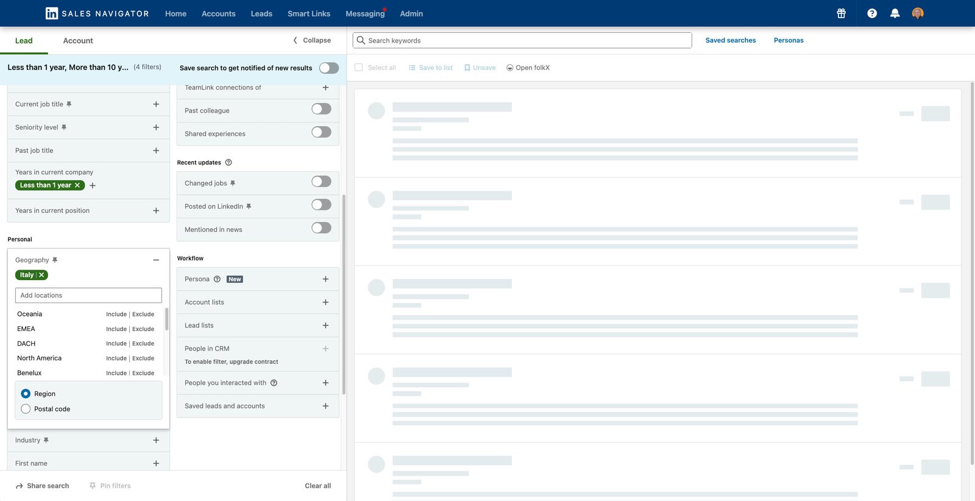Viewport: 975px width, 501px height.
Task: Turn on Mentioned in news toggle
Action: click(321, 228)
